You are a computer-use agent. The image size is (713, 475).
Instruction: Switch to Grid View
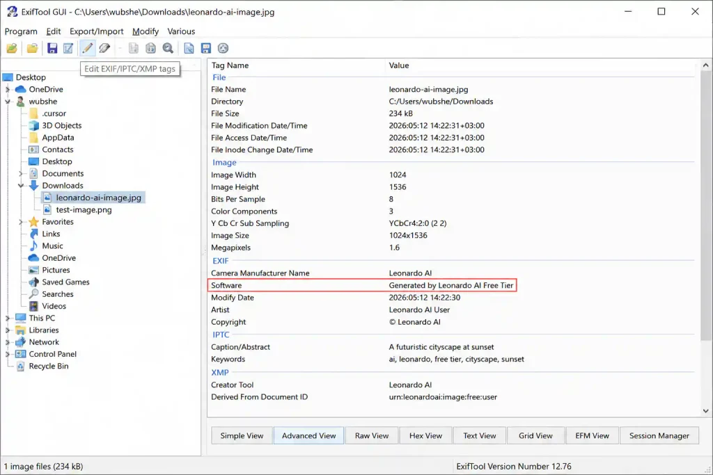tap(535, 435)
